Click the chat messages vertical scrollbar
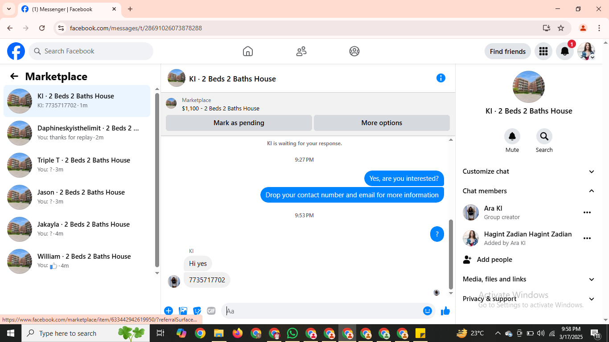609x342 pixels. pos(451,254)
